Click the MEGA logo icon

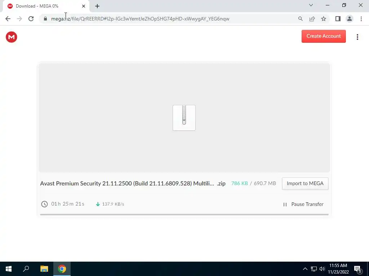pos(11,37)
